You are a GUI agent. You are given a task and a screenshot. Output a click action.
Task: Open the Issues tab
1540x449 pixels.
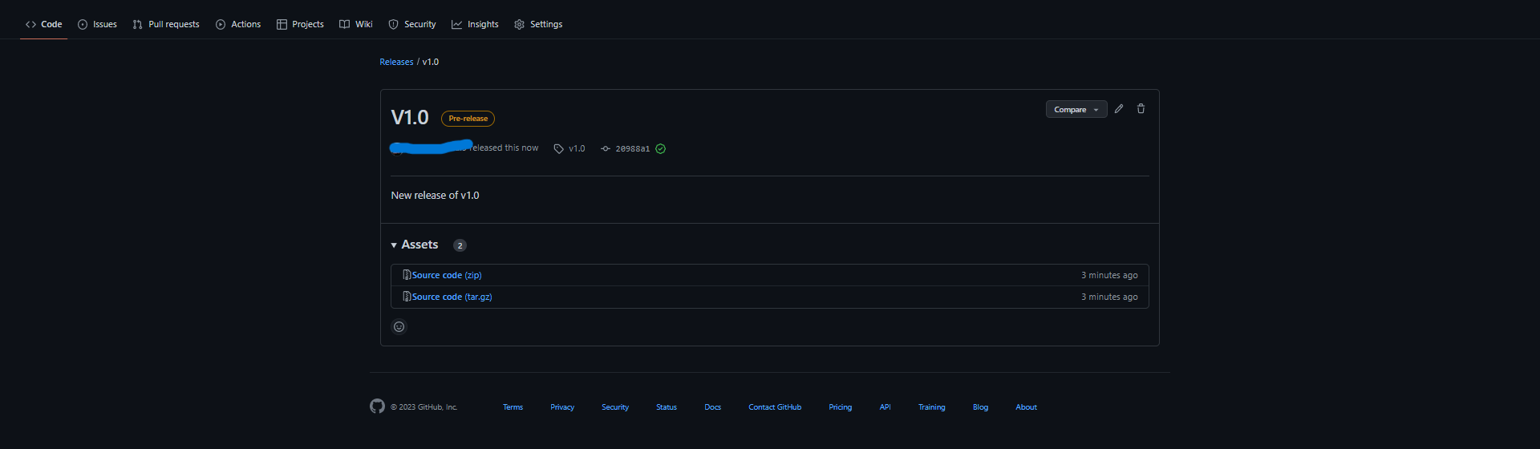(97, 24)
